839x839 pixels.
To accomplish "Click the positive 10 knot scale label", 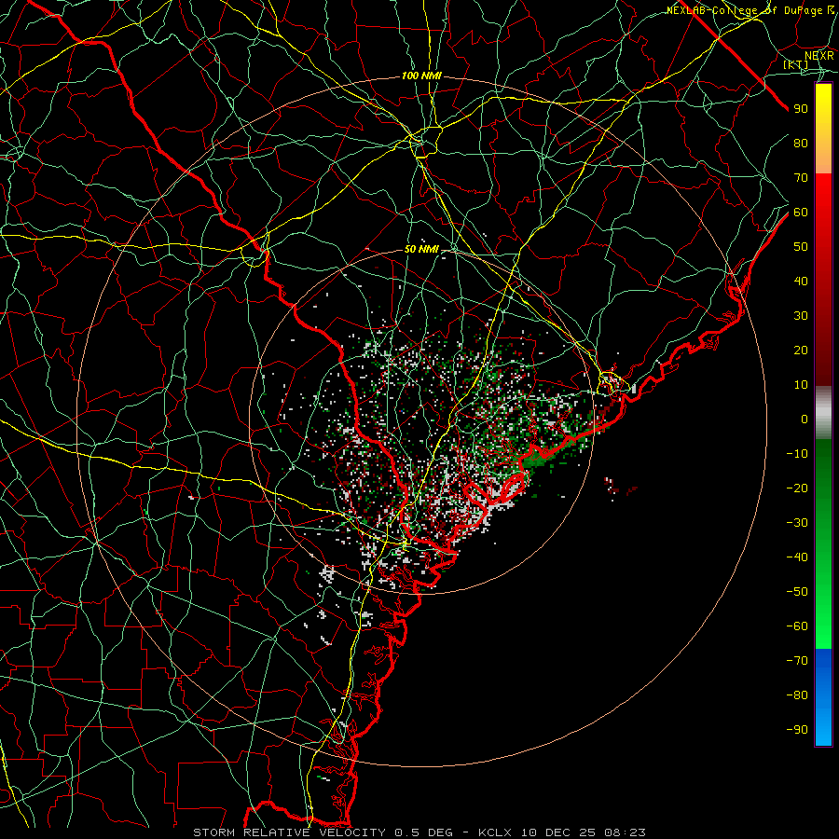I will 801,385.
